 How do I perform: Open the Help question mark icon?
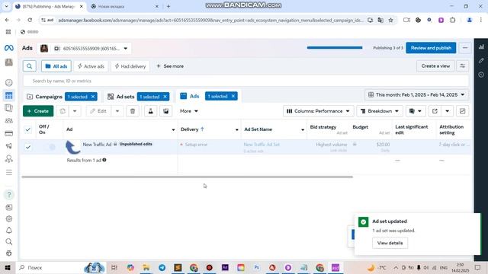tap(8, 195)
